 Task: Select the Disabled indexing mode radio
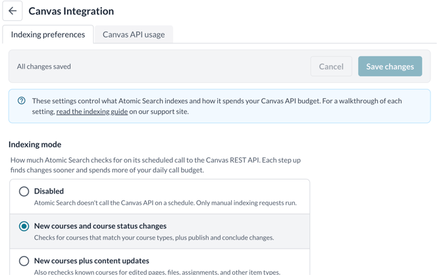pyautogui.click(x=24, y=191)
